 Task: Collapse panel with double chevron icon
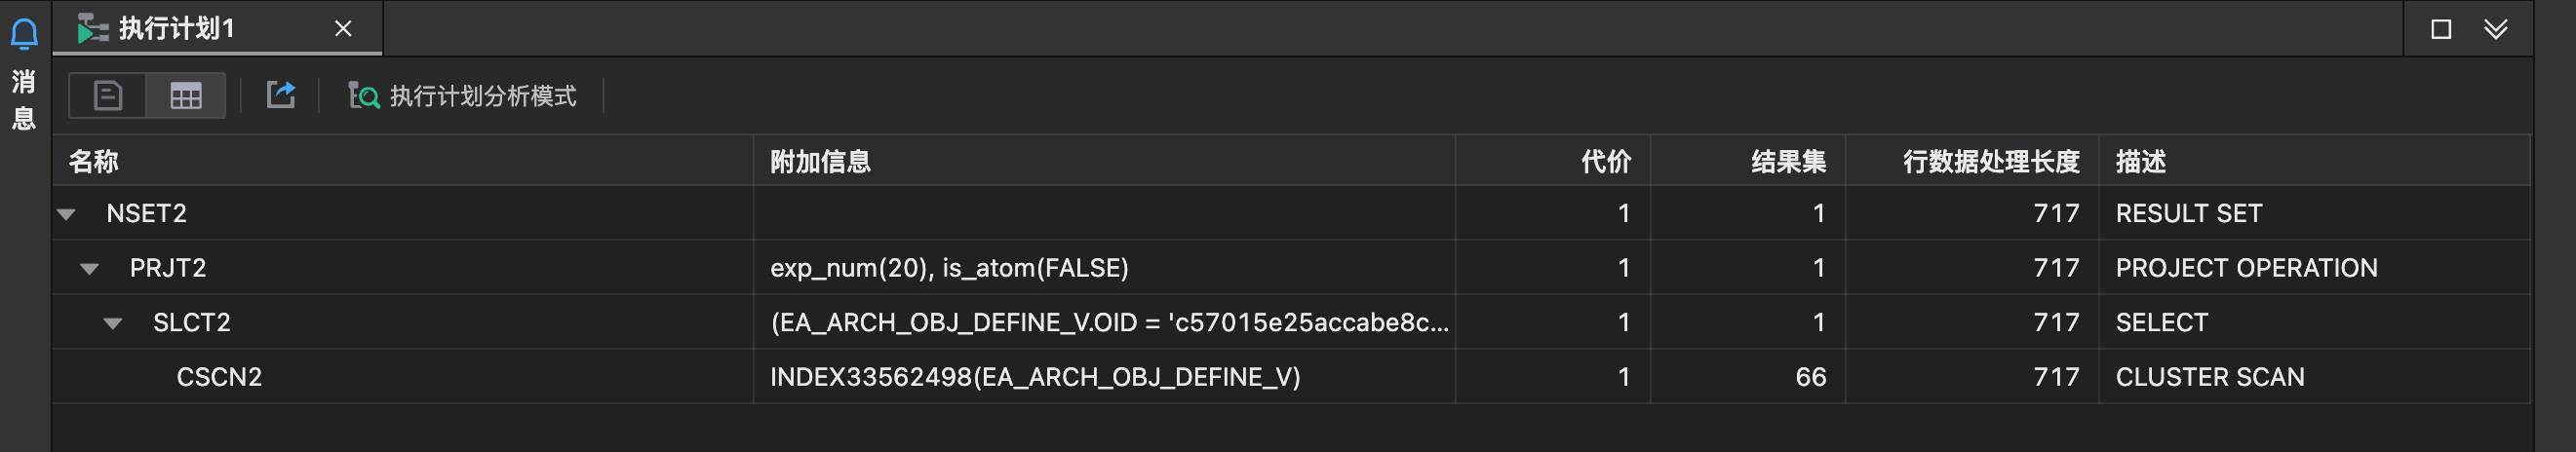click(x=2496, y=29)
